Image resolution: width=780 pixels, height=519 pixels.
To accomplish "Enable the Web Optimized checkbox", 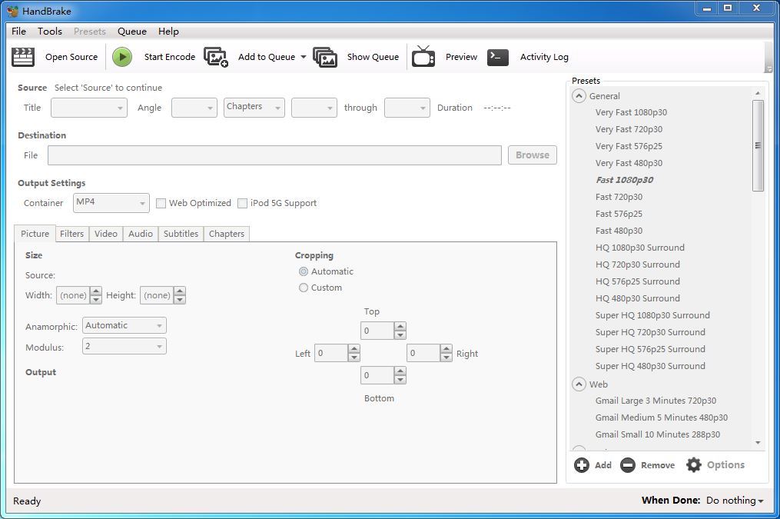I will click(161, 203).
